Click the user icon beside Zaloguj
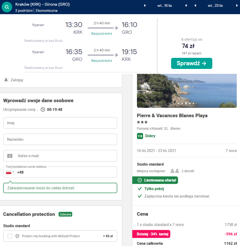The width and height of the screenshot is (240, 248). coord(6,80)
